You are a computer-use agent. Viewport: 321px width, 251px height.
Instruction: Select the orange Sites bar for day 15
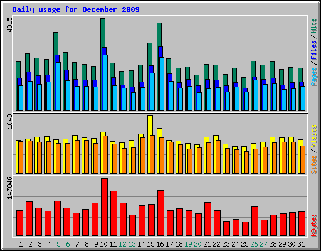pos(152,154)
